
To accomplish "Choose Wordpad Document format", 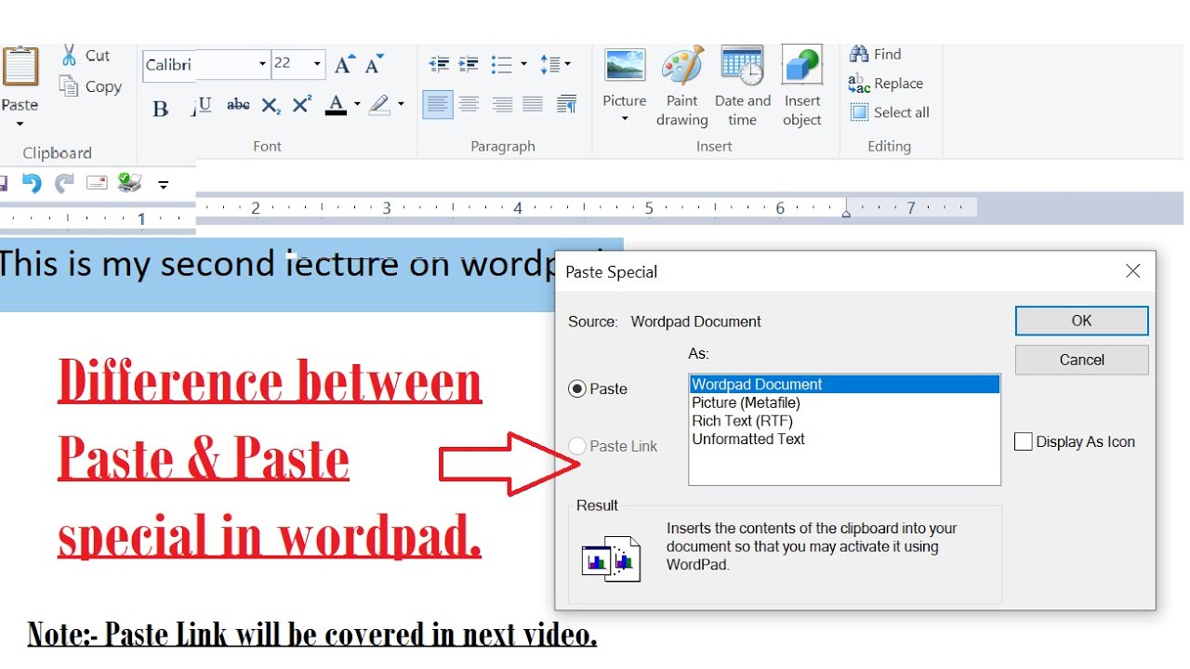I will coord(844,385).
